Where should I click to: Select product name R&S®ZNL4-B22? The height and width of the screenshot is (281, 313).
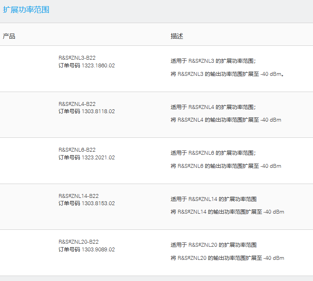(x=77, y=104)
